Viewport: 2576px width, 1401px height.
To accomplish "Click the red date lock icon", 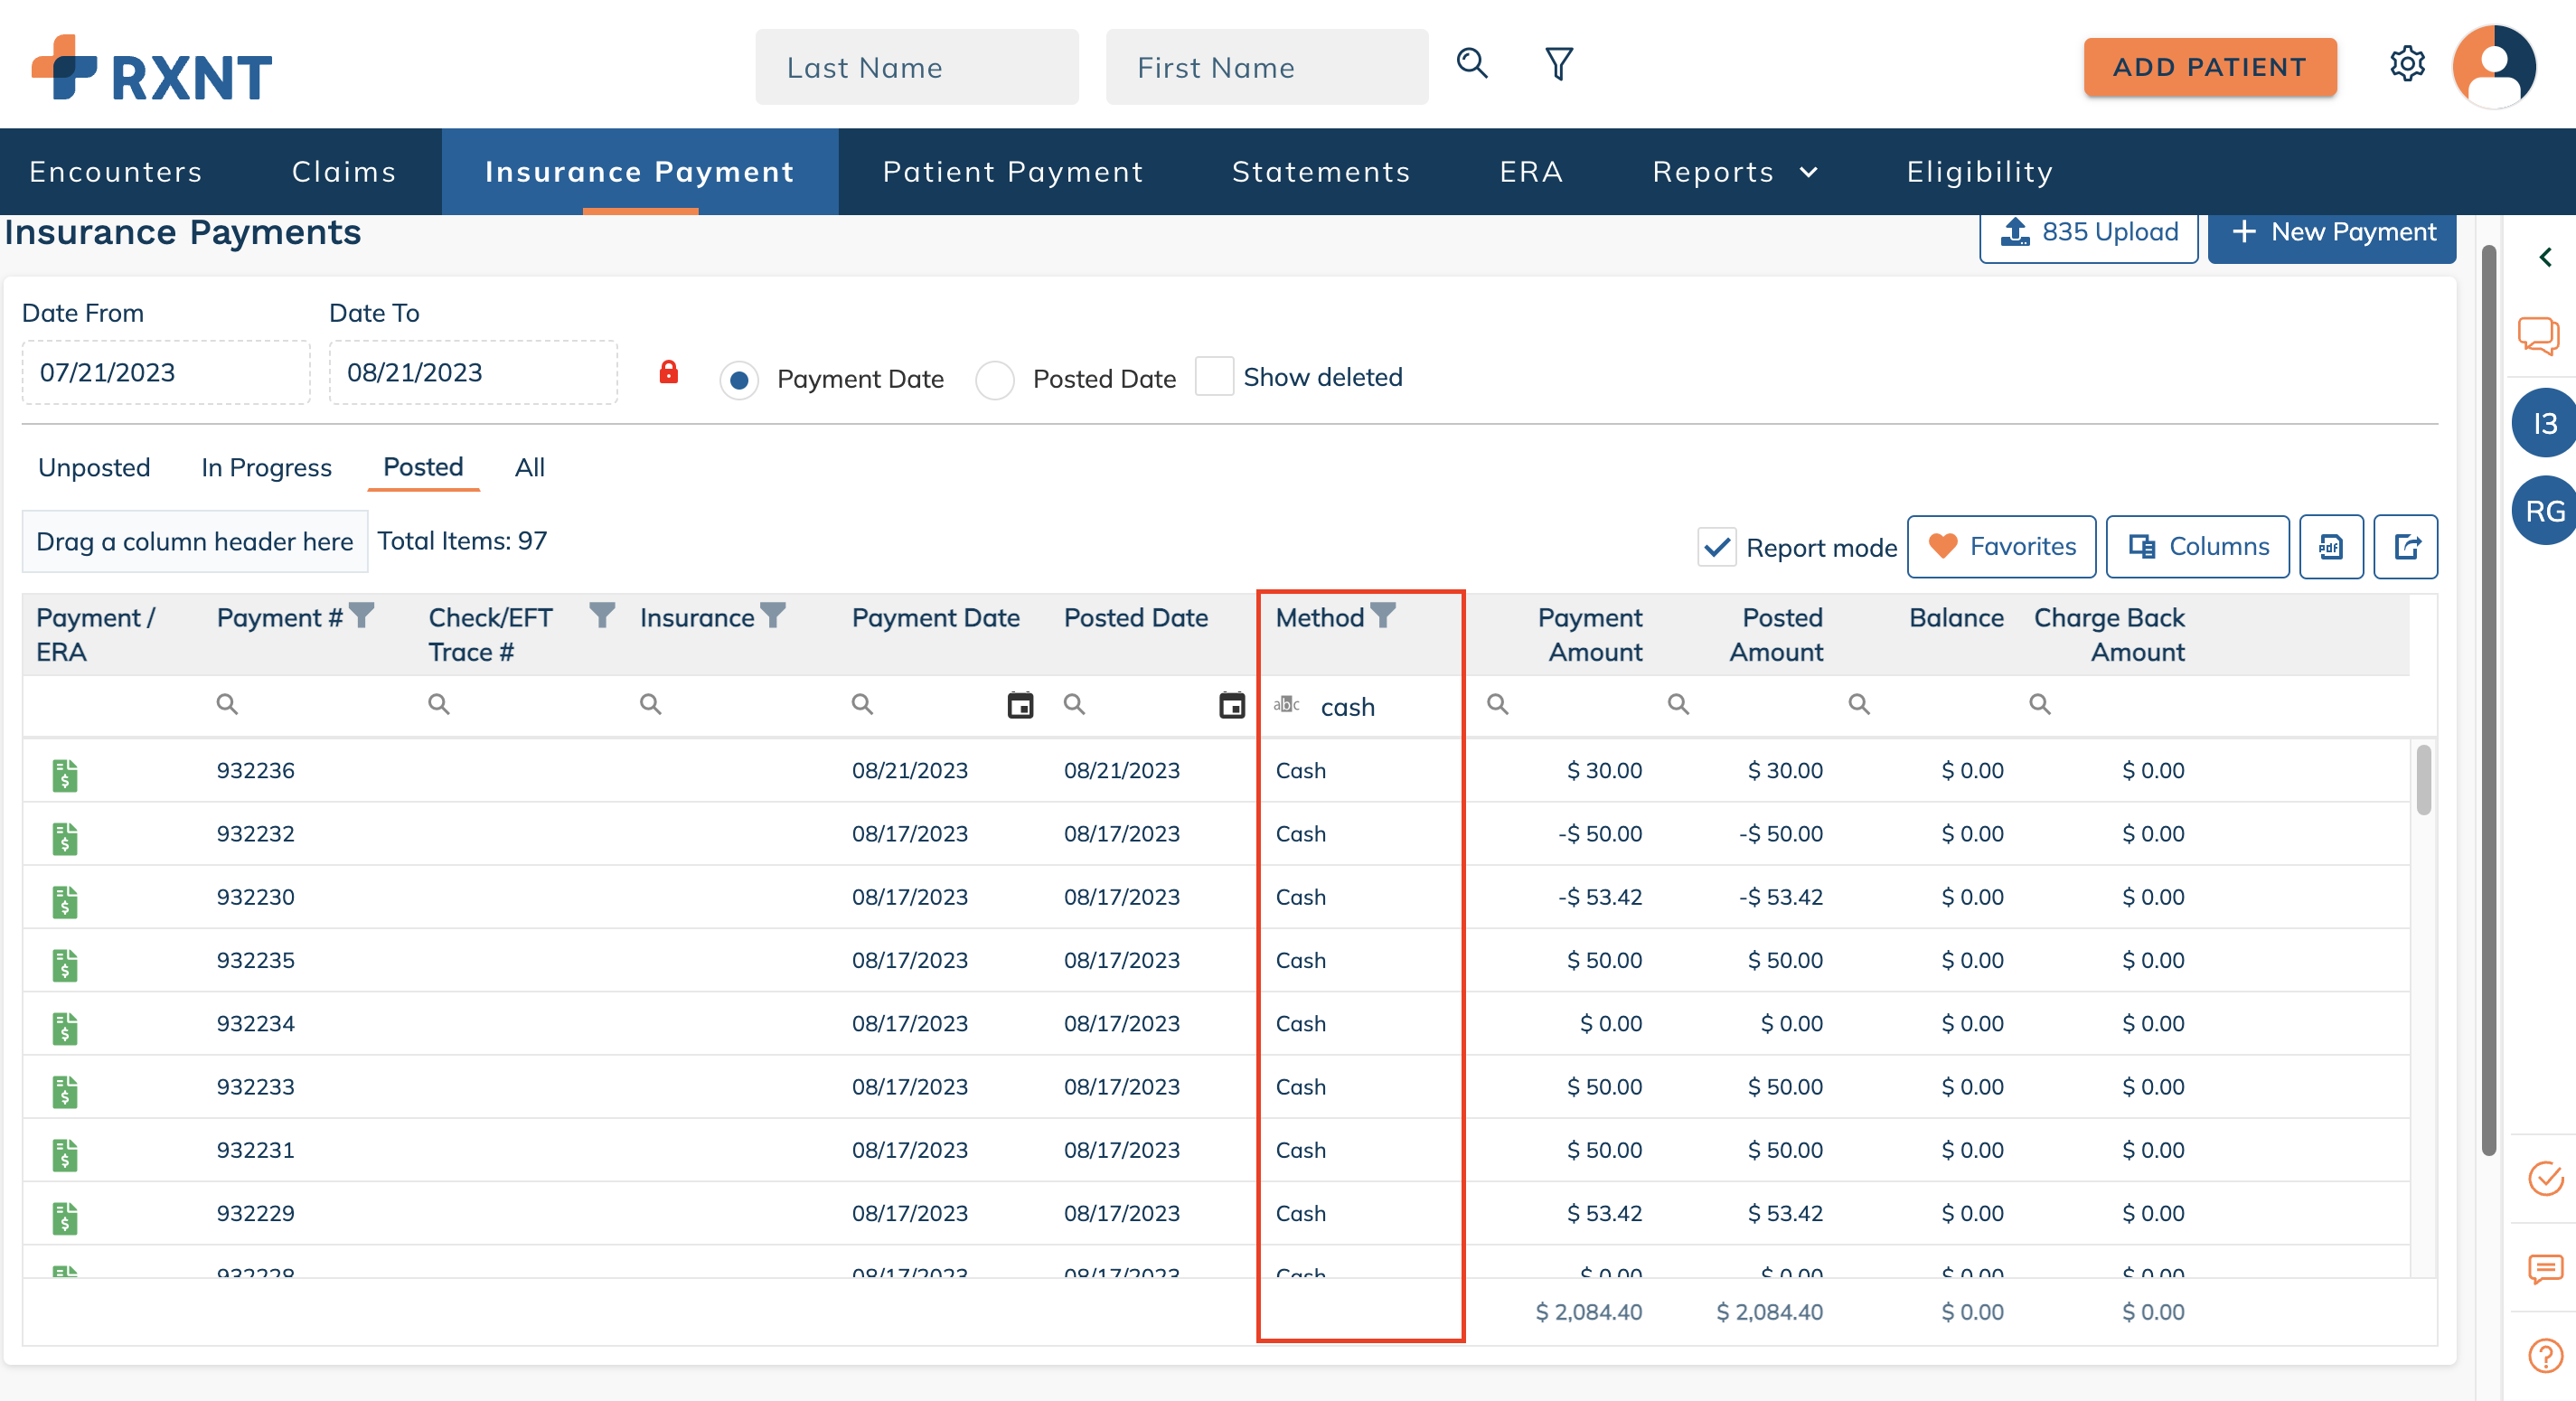I will [x=669, y=373].
